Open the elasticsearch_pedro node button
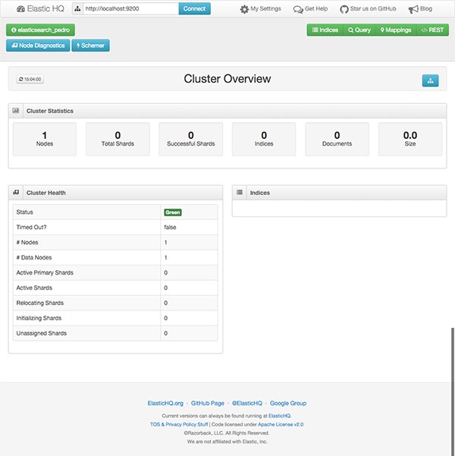The image size is (455, 456). [x=40, y=30]
